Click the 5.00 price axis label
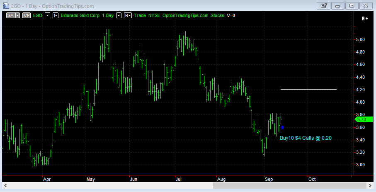The image size is (376, 192). click(360, 39)
